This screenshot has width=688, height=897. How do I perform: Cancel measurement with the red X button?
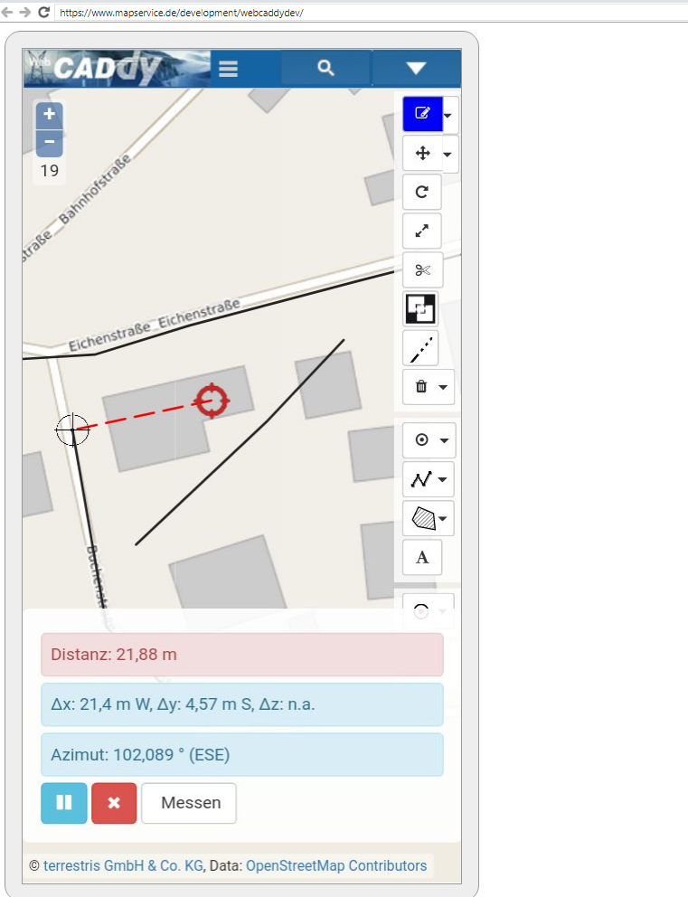(114, 803)
